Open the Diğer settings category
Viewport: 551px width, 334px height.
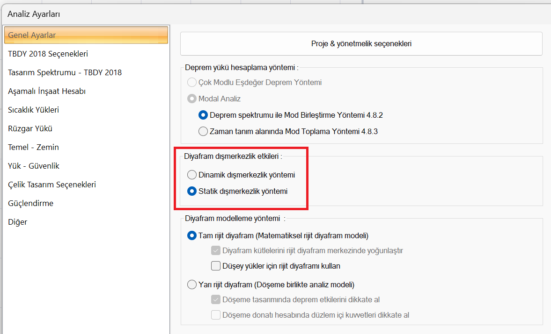(17, 222)
